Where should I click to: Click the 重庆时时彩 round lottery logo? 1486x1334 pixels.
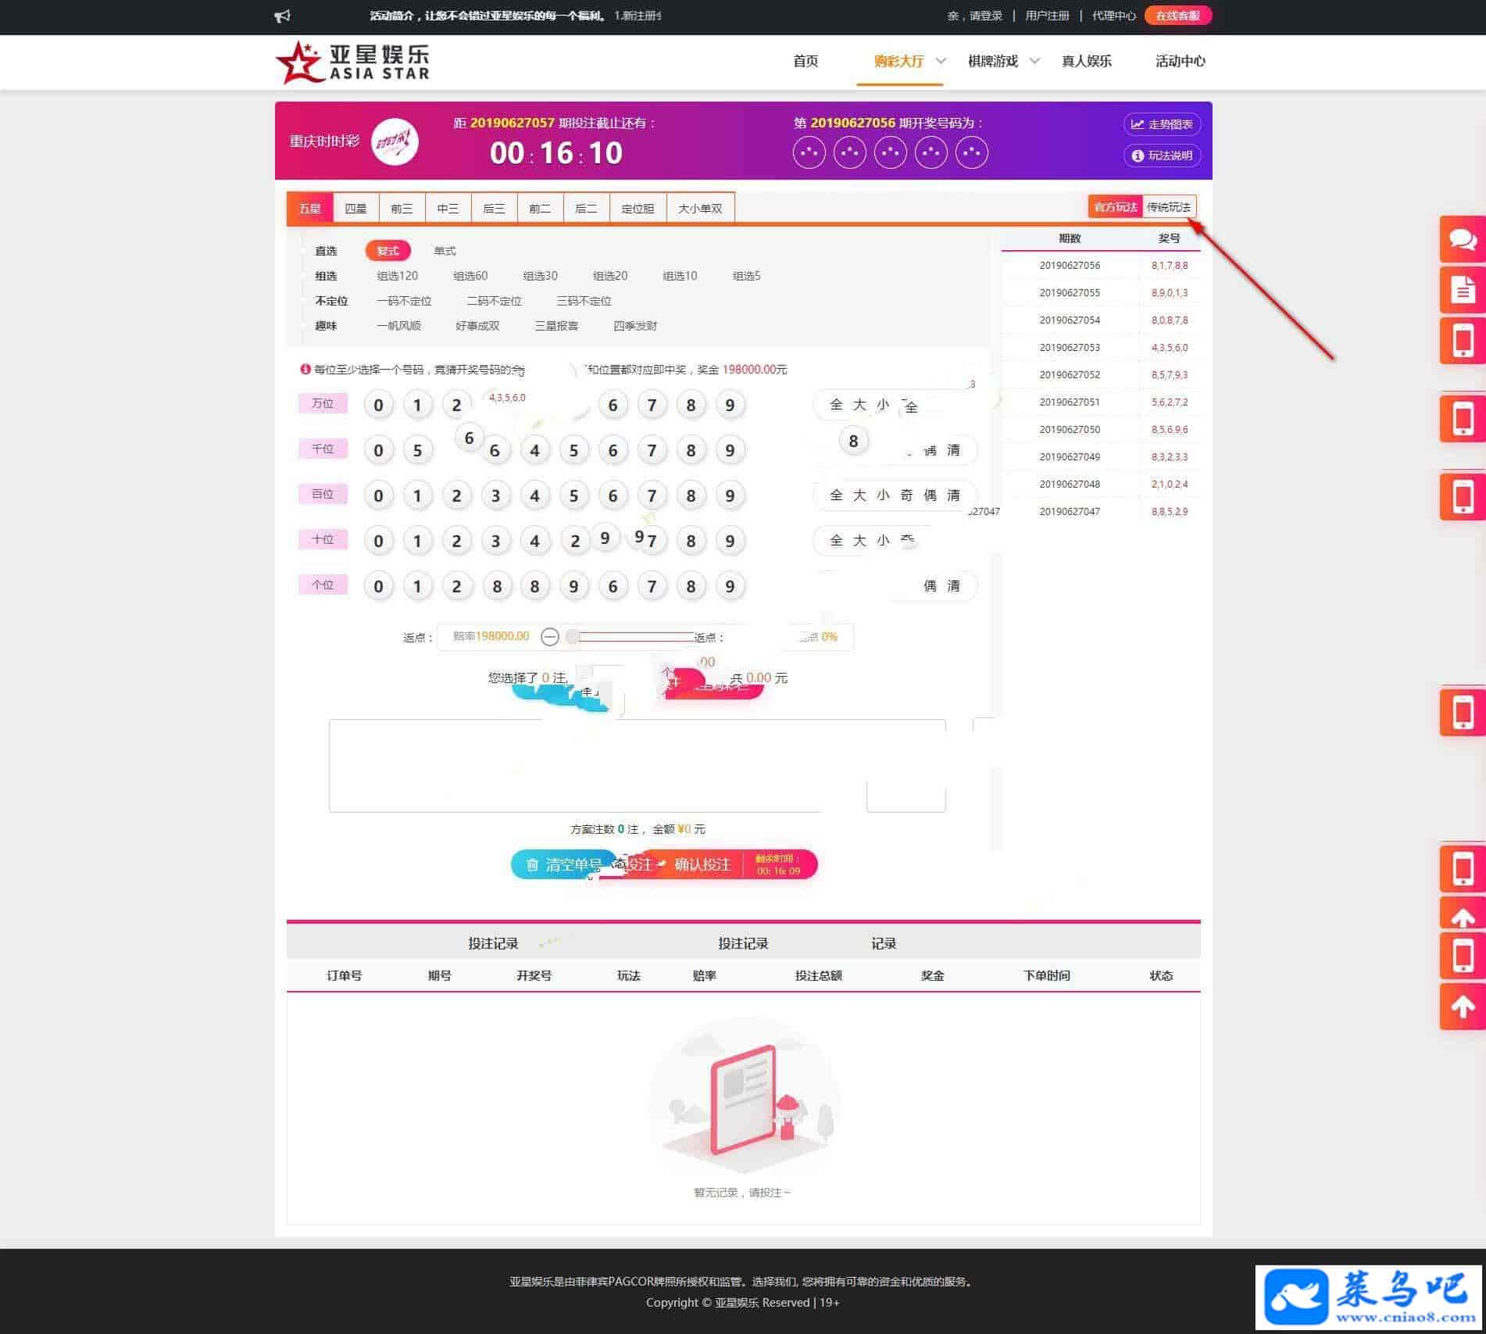coord(395,141)
